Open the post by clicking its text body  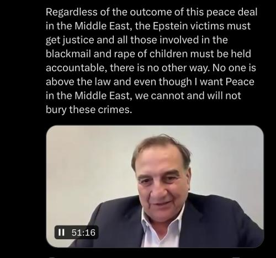tap(151, 61)
